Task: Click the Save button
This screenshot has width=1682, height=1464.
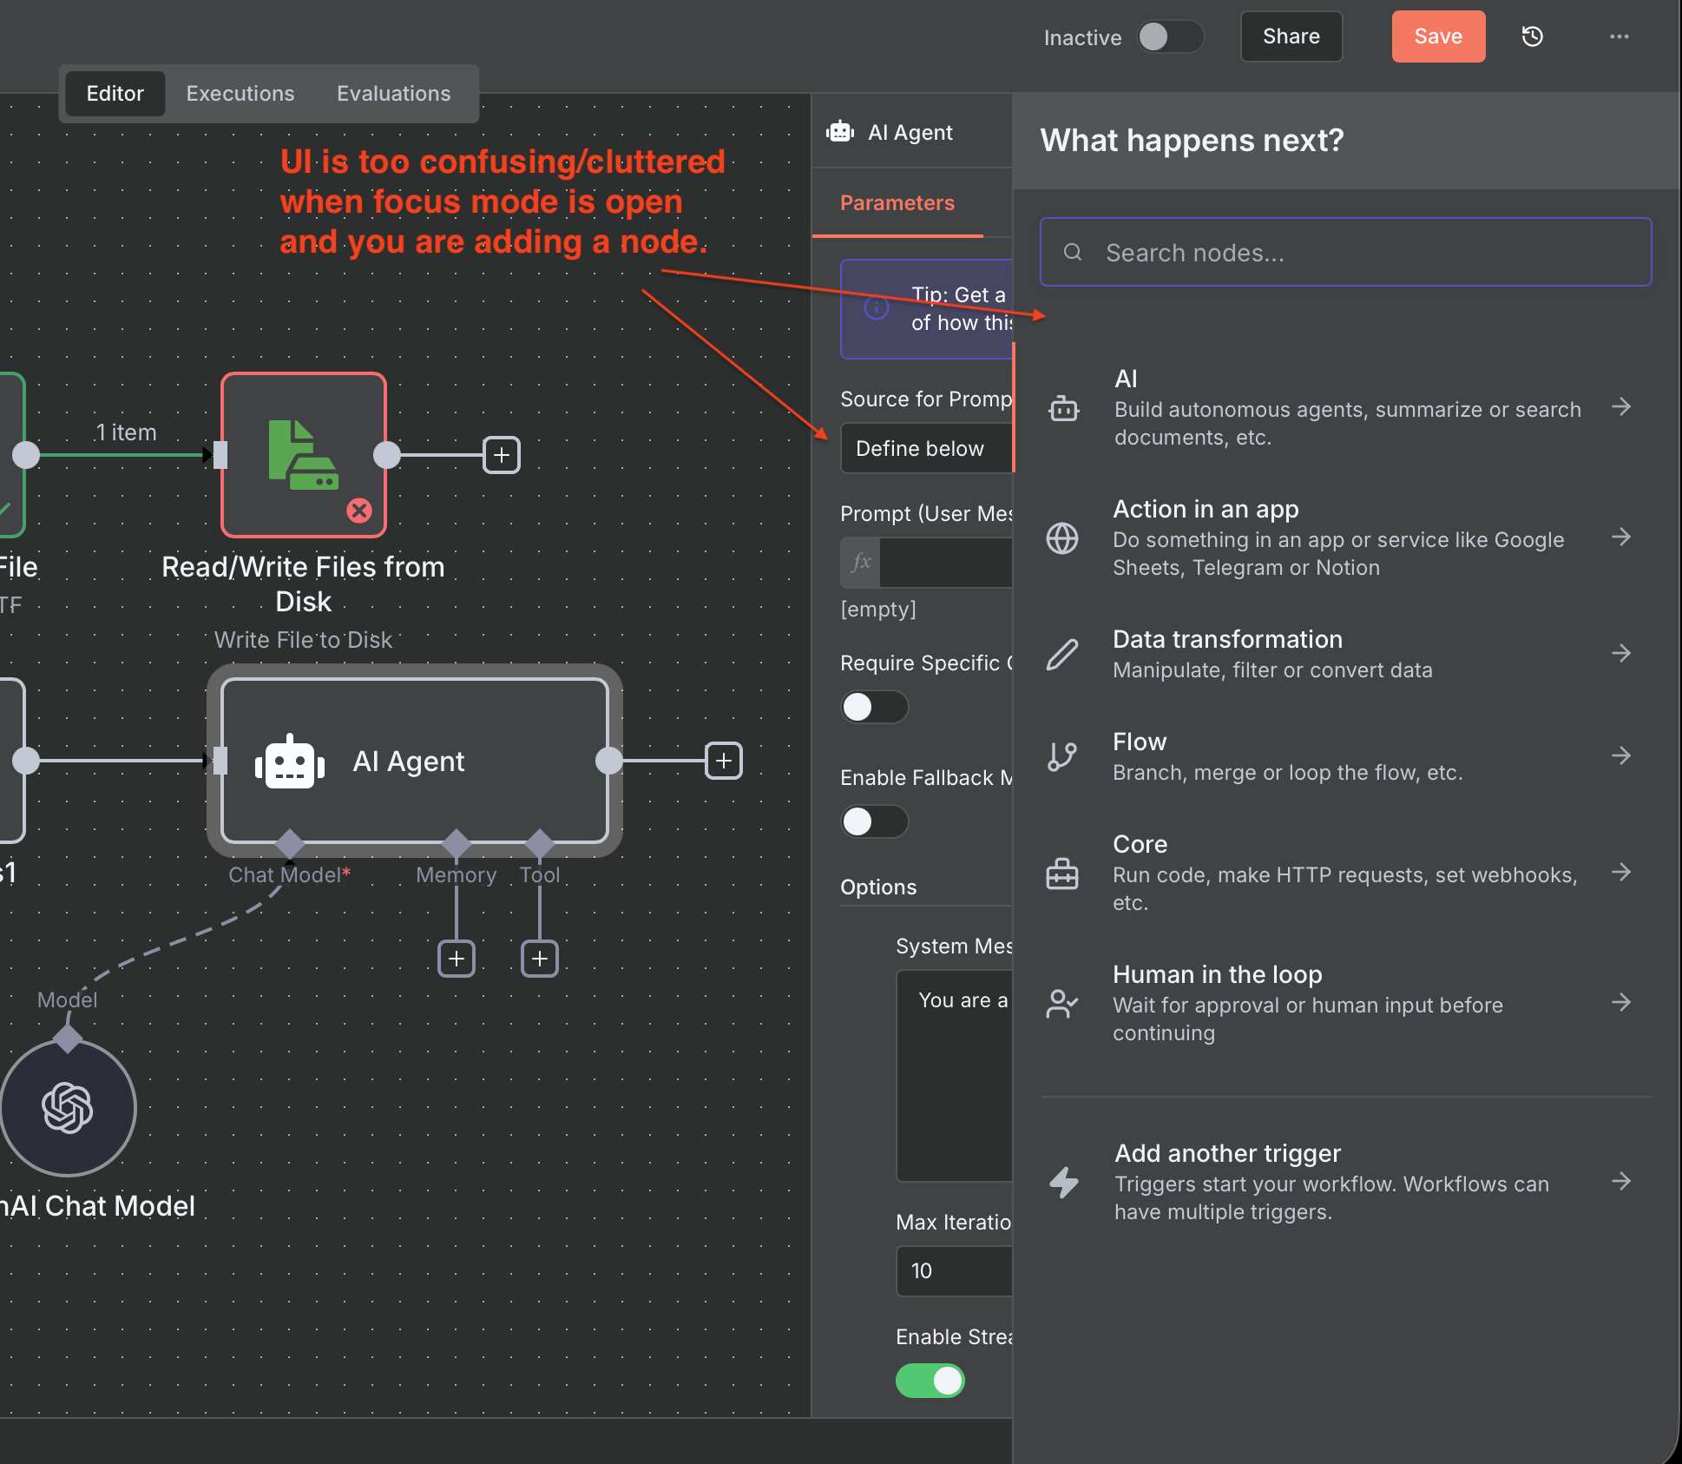Action: (x=1438, y=36)
